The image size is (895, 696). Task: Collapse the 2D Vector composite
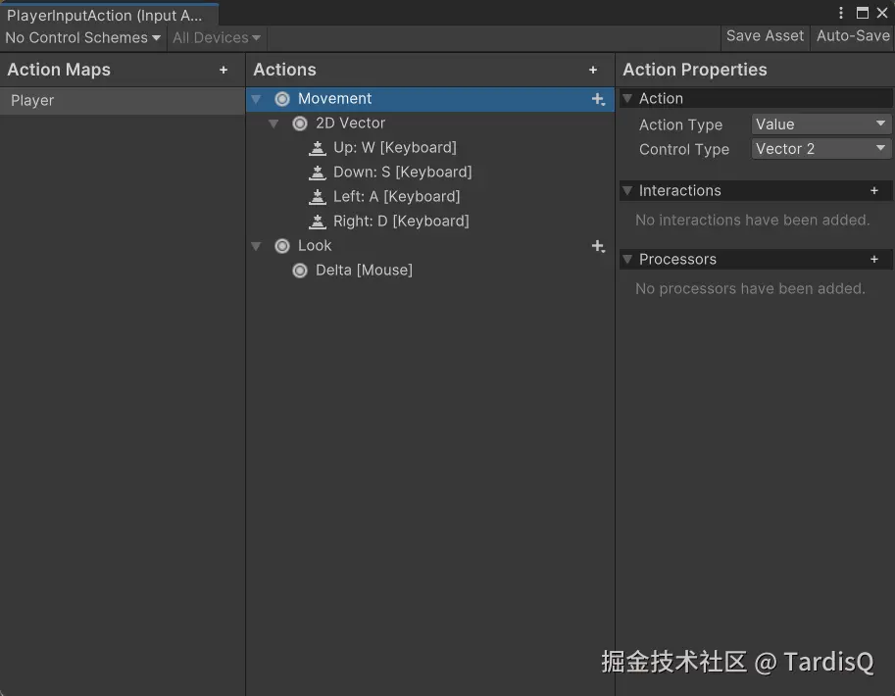tap(274, 124)
